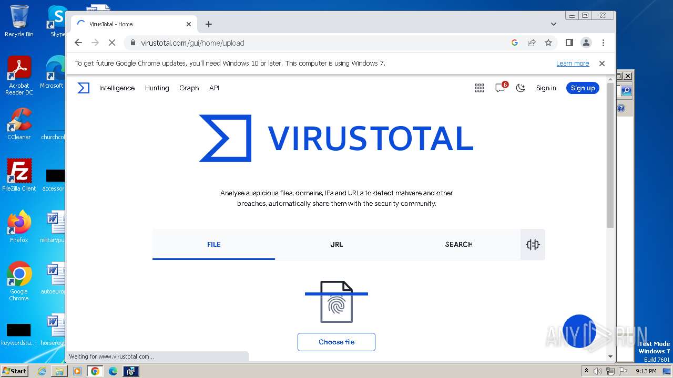Open the keywordsta desktop file
Viewport: 673px width, 378px height.
click(19, 334)
